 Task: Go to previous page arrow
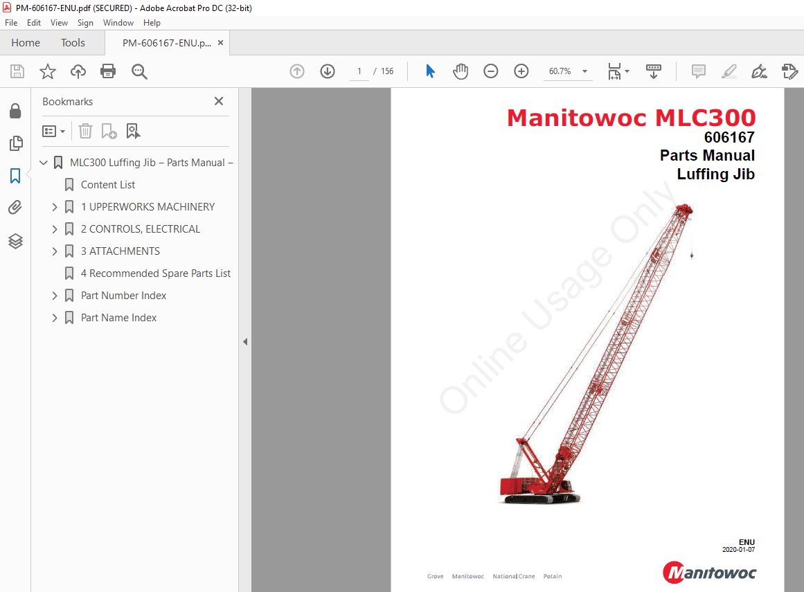coord(297,71)
